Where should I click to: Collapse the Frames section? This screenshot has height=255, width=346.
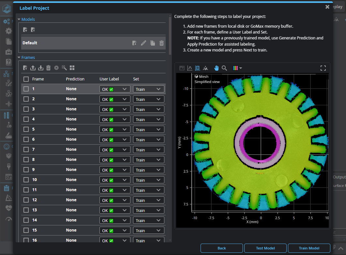(19, 58)
